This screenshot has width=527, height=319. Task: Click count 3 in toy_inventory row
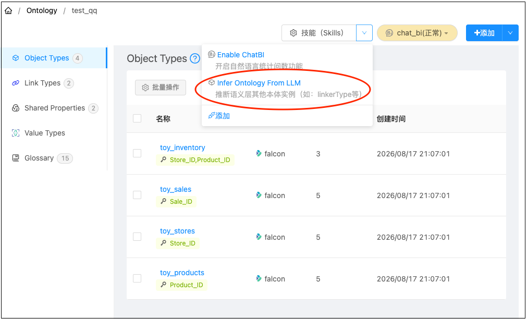[x=318, y=154]
